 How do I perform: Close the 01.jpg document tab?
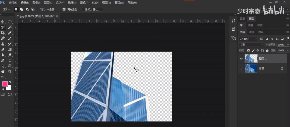coord(57,16)
